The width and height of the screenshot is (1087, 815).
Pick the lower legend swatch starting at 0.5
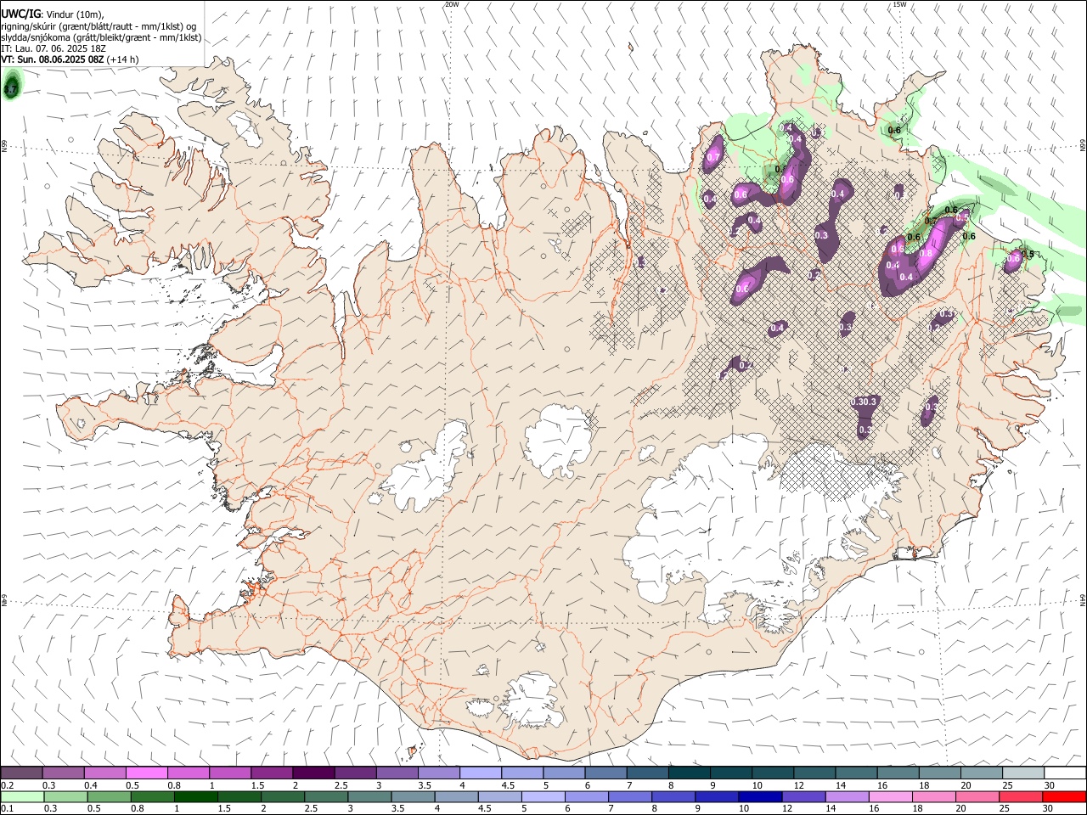tap(109, 796)
